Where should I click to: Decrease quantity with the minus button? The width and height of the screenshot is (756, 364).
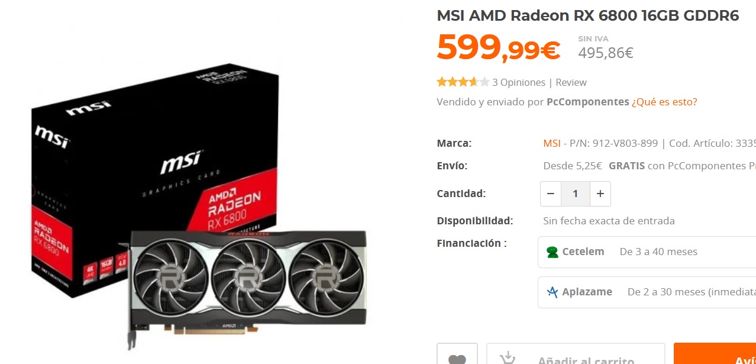[551, 194]
